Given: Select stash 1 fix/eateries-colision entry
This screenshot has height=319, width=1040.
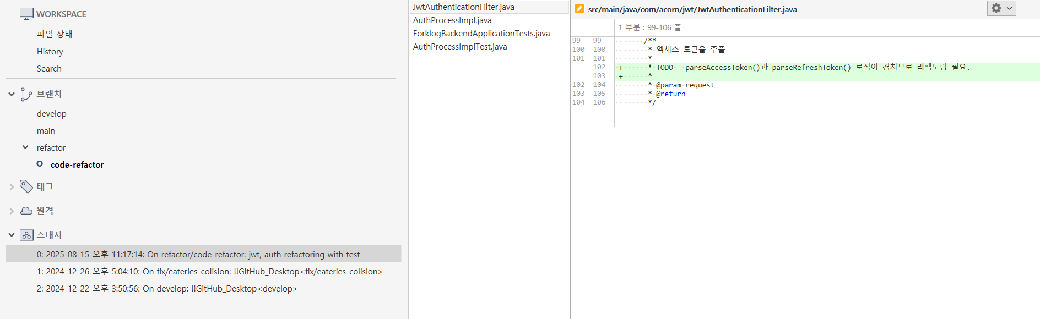Looking at the screenshot, I should (x=209, y=272).
